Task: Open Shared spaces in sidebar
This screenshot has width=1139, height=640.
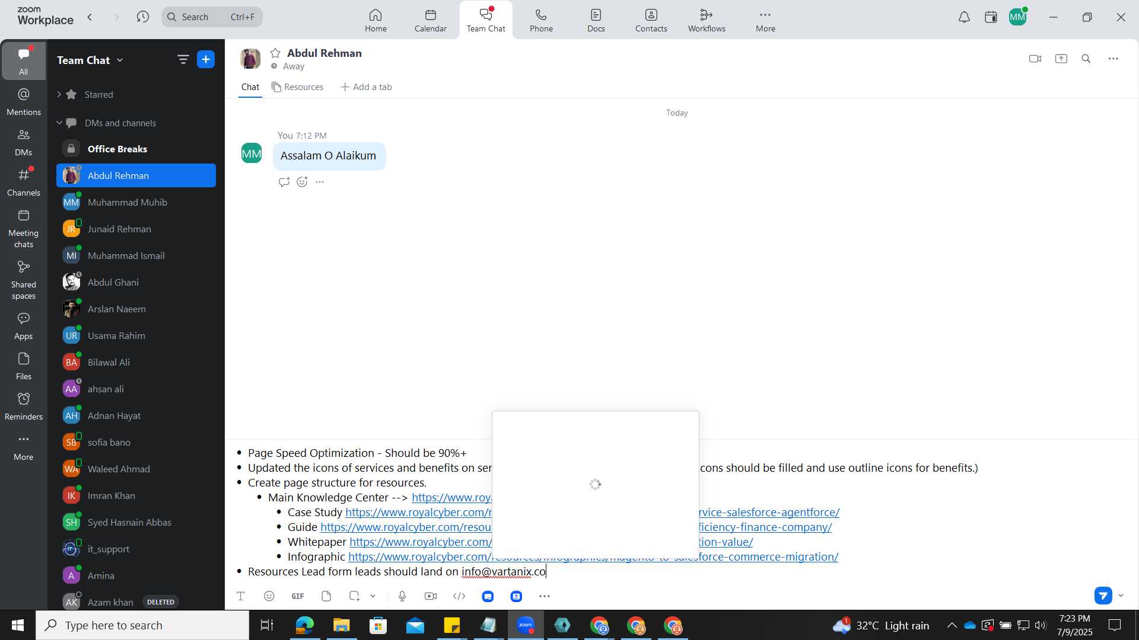Action: point(24,280)
